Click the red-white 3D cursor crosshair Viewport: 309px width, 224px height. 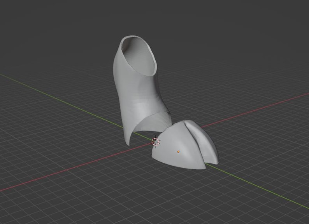click(156, 142)
